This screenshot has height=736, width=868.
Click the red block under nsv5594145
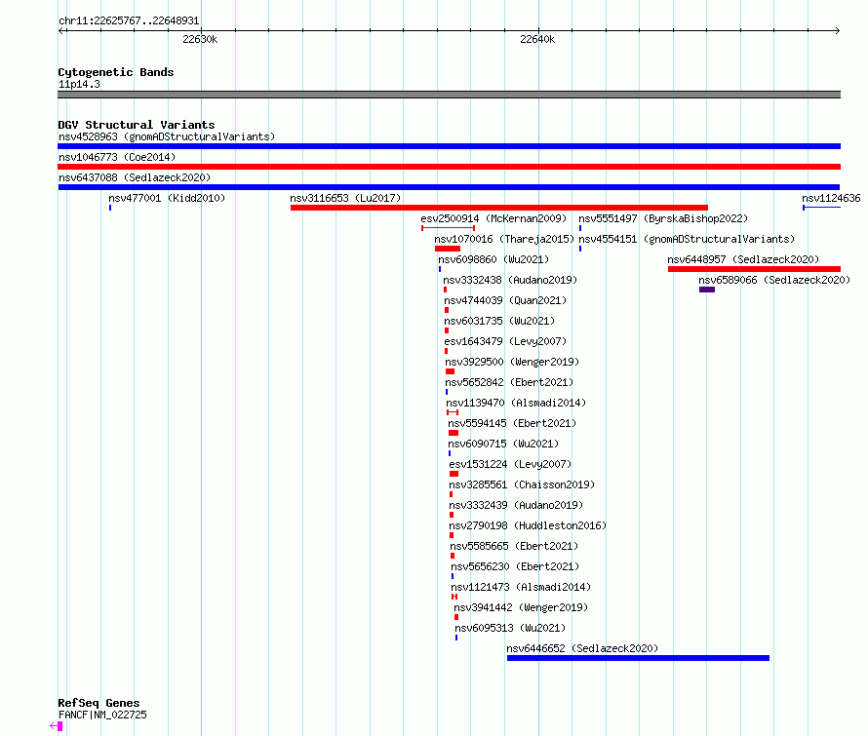pyautogui.click(x=454, y=433)
